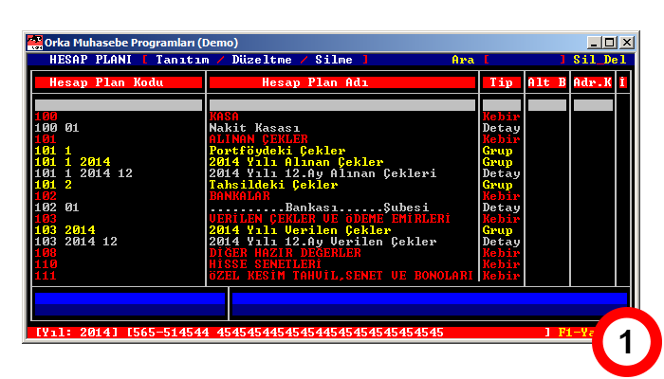Select the Düzeltme option in header
This screenshot has height=379, width=664.
coord(262,60)
